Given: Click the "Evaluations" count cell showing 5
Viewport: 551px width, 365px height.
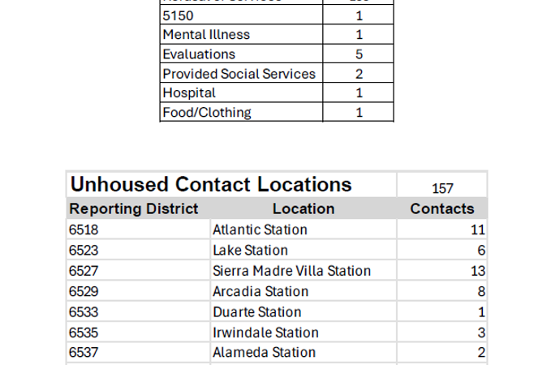Looking at the screenshot, I should point(359,54).
